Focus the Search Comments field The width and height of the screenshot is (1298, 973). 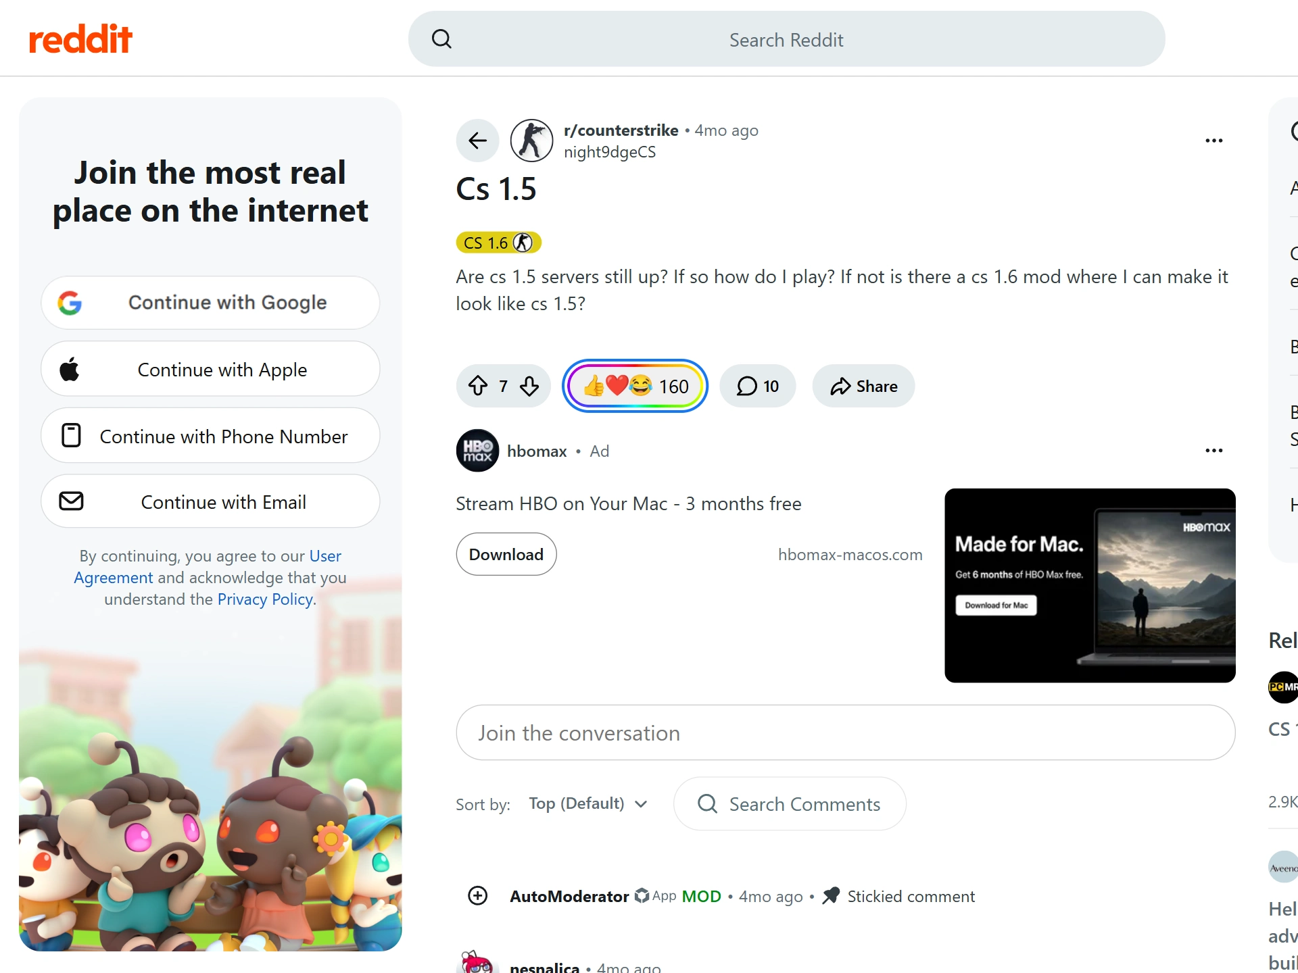click(790, 803)
